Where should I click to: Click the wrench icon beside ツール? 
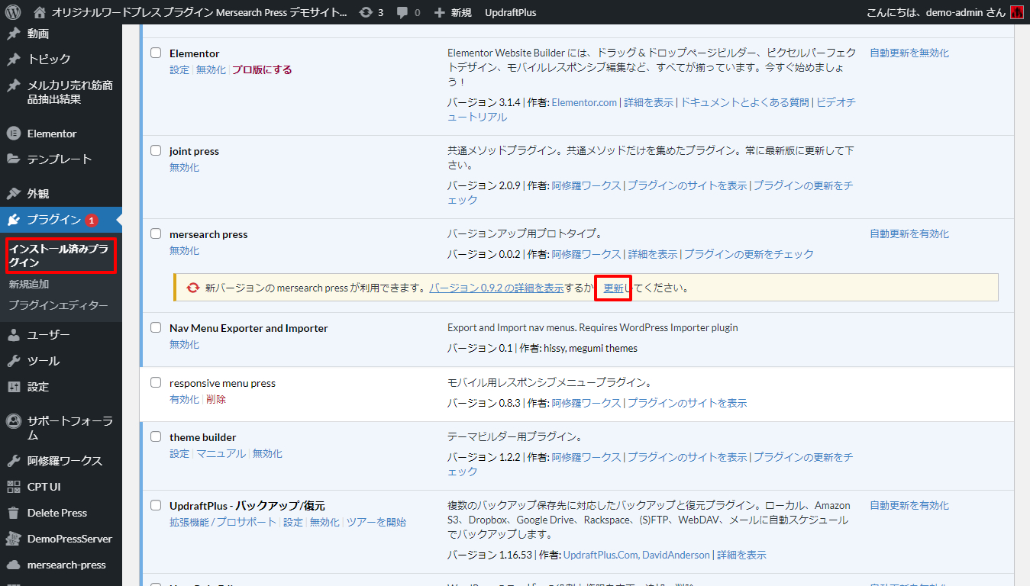pos(13,361)
